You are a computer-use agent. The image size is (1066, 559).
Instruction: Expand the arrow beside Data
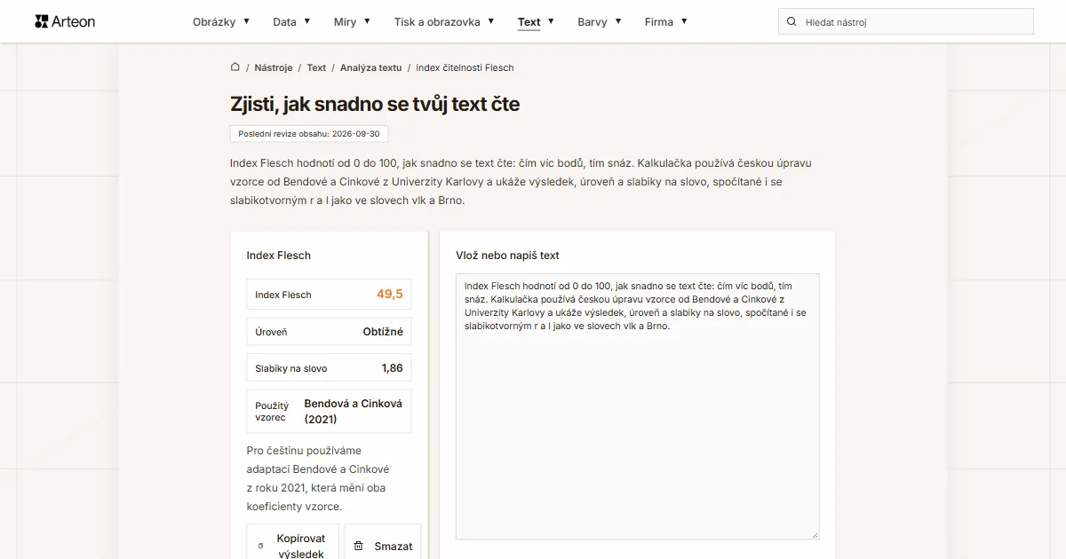click(x=307, y=21)
